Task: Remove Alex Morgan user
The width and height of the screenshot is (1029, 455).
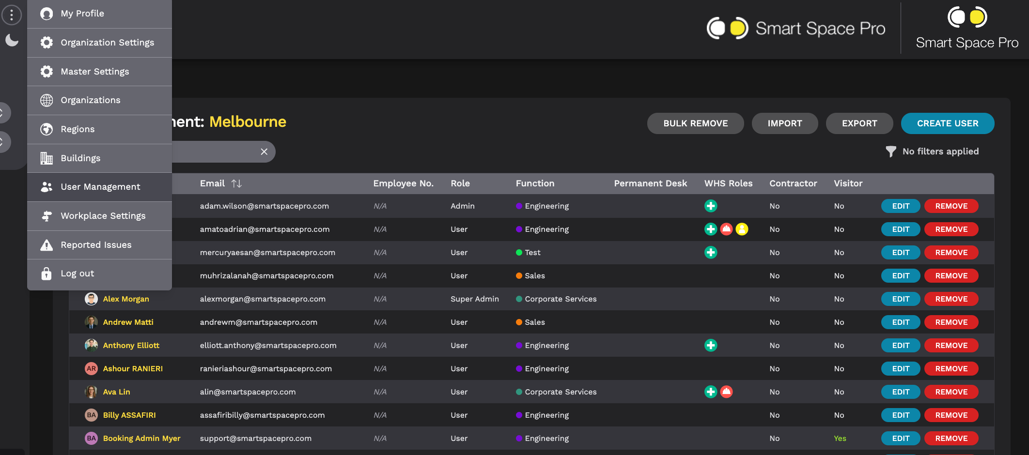Action: coord(951,299)
